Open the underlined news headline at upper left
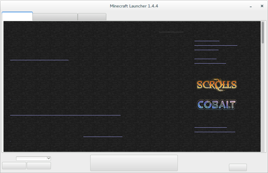Viewport: 268px width, 173px height. coord(39,60)
